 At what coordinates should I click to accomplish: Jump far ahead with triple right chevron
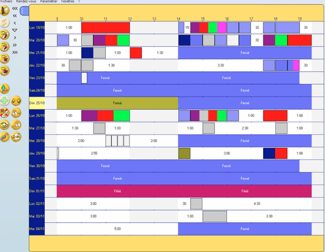pos(15,51)
